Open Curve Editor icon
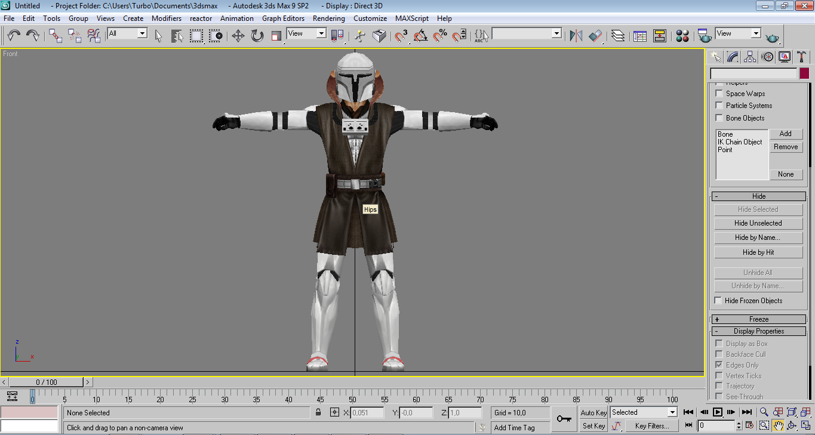 point(640,36)
